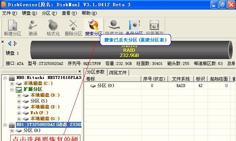Click the 格式化 format icon

(53, 28)
